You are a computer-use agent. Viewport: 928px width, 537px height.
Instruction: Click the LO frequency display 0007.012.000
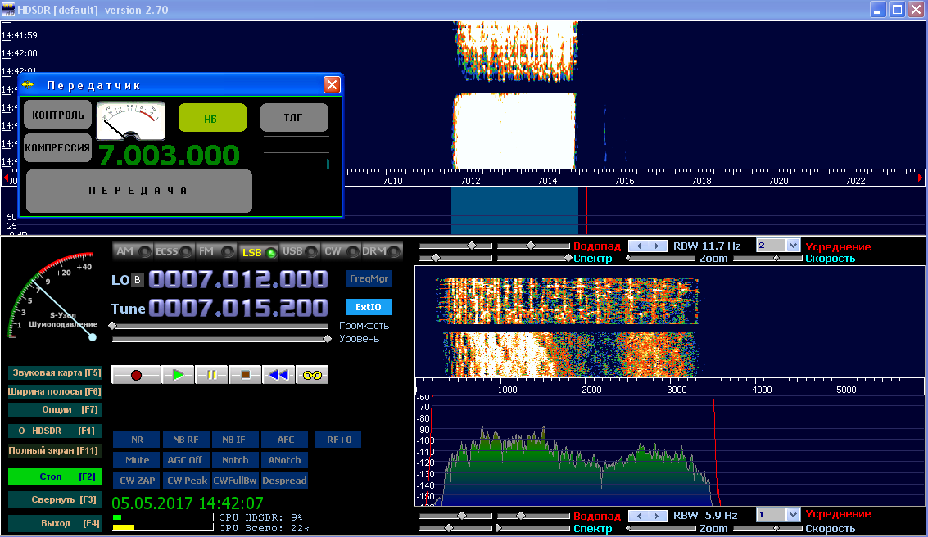[x=238, y=279]
